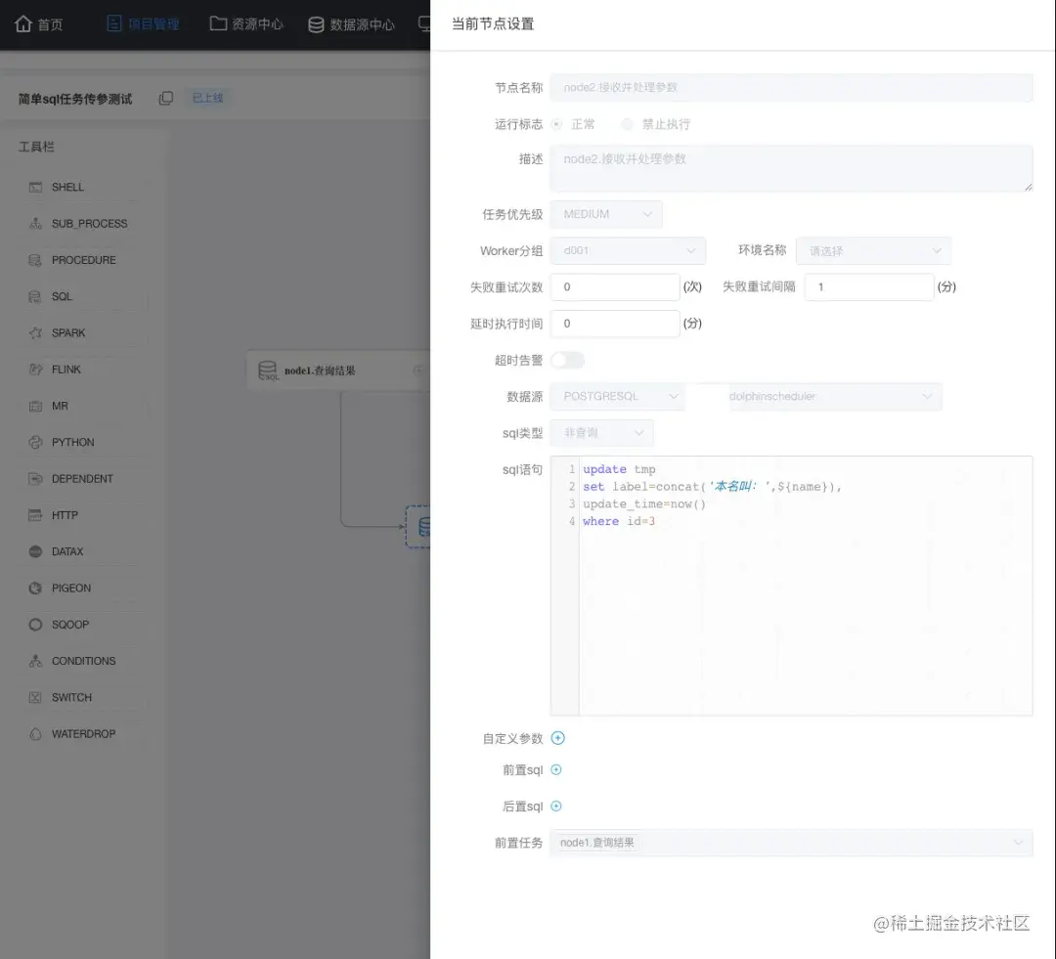Select the WATERDROP task icon
The image size is (1056, 959).
click(x=36, y=734)
